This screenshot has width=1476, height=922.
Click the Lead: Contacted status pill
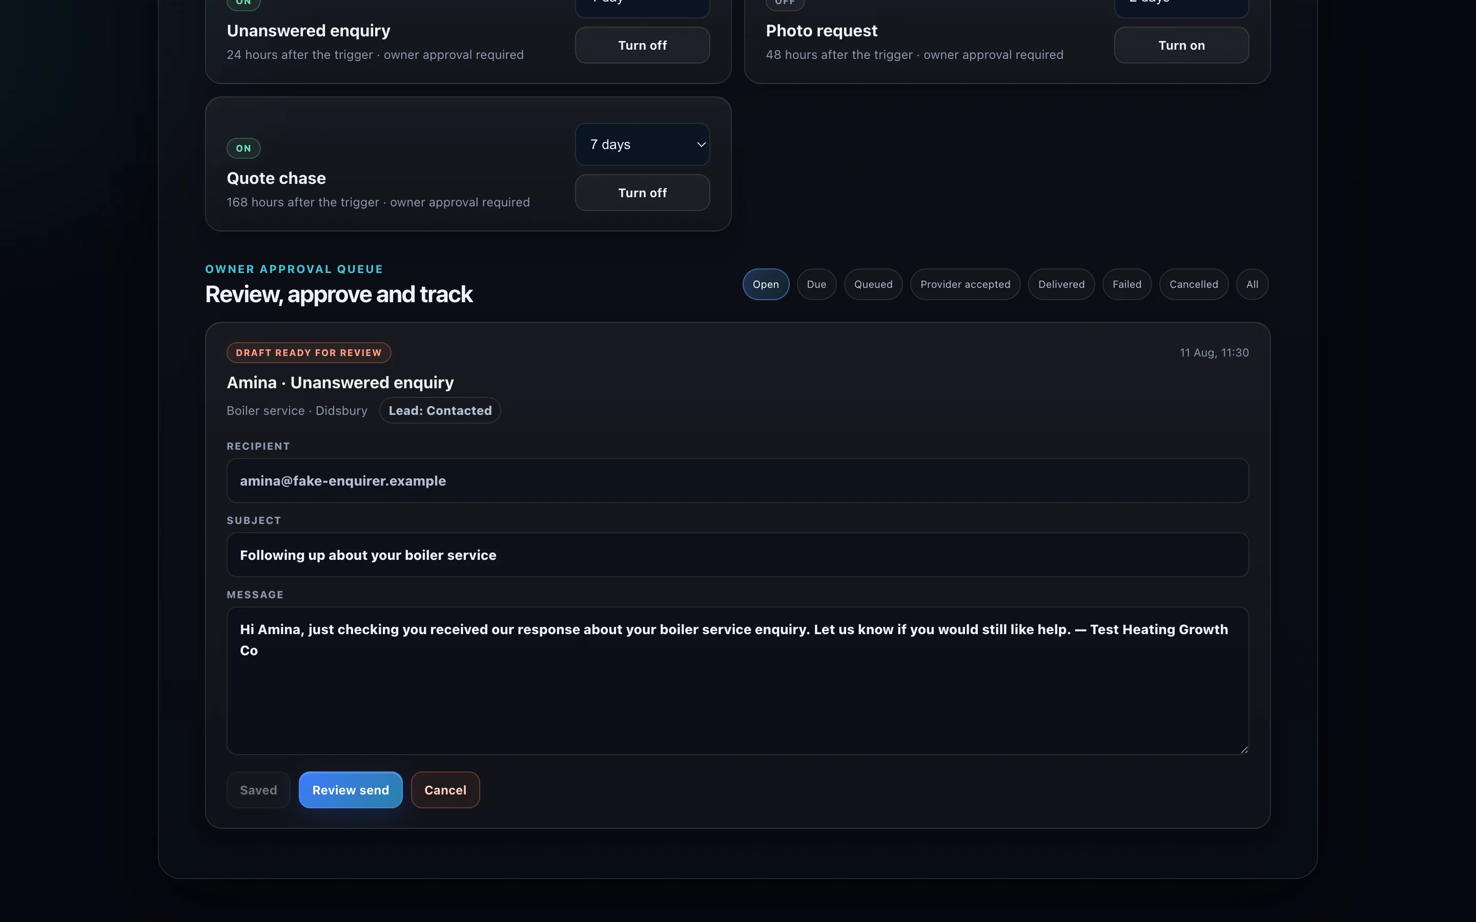[x=440, y=410]
